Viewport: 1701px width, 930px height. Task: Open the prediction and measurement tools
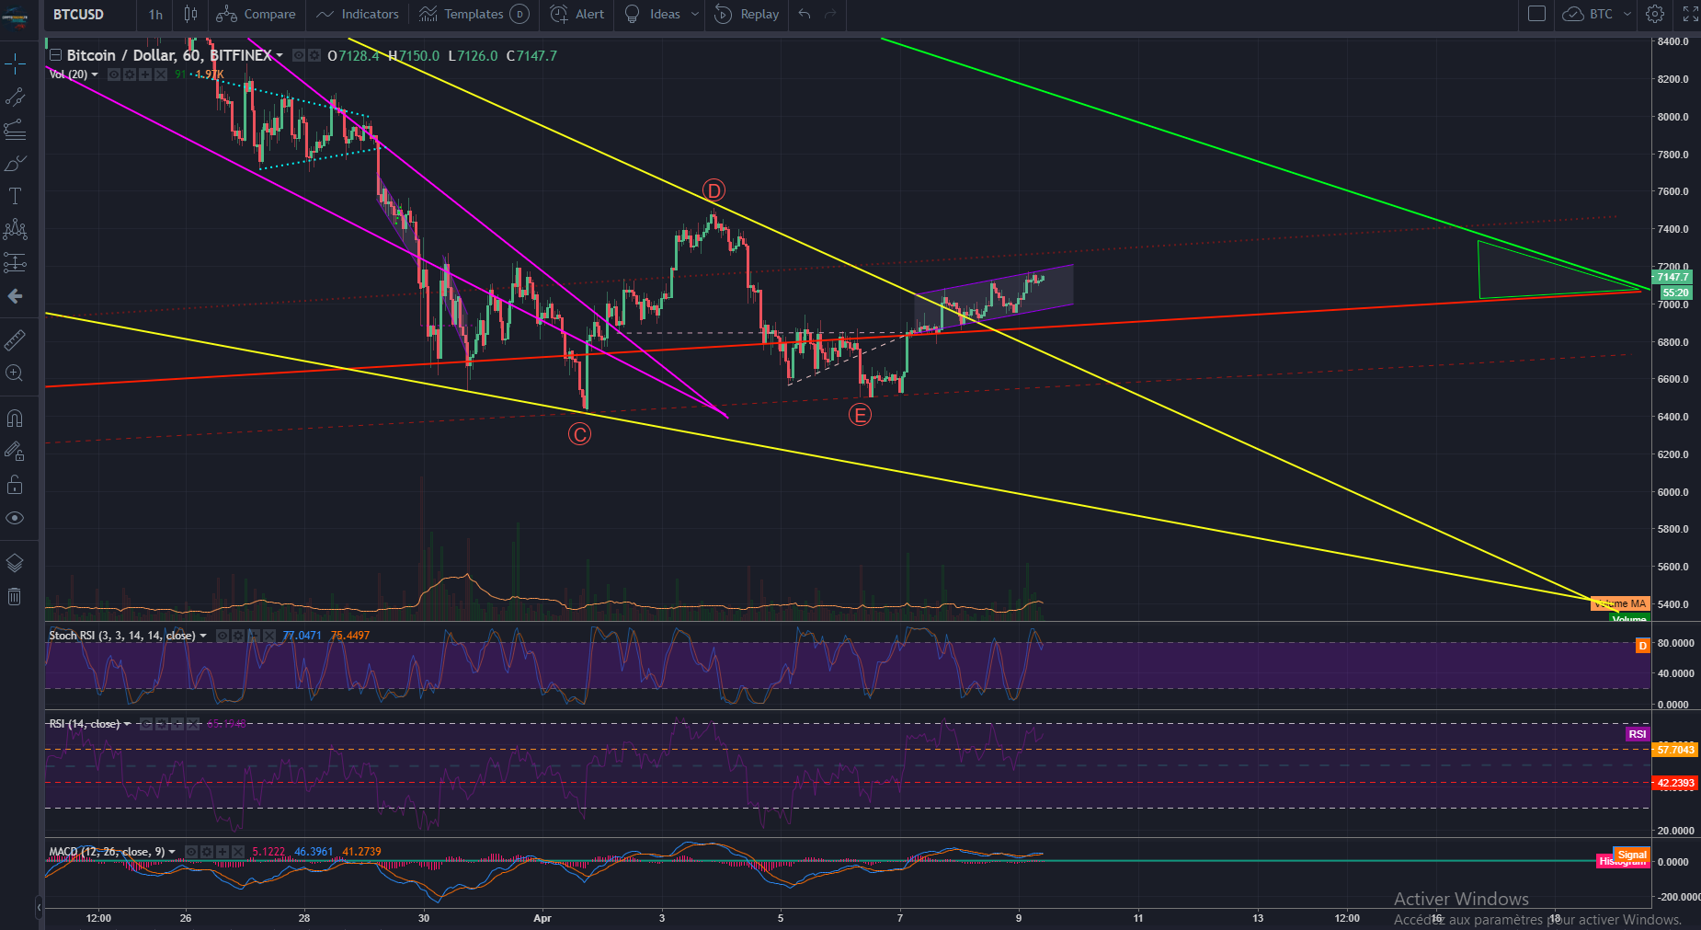tap(15, 262)
